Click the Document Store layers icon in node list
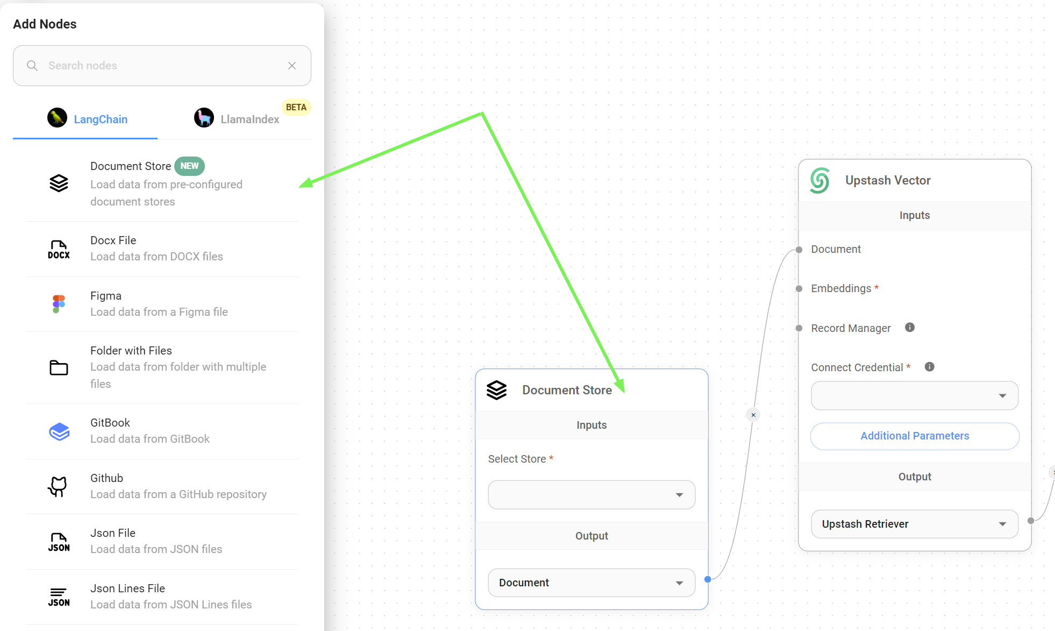The width and height of the screenshot is (1055, 631). pyautogui.click(x=59, y=183)
